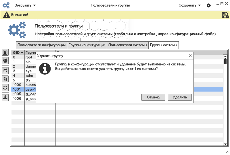Image resolution: width=230 pixels, height=155 pixels.
Task: Click the Внимание! warning text
Action: (x=20, y=15)
